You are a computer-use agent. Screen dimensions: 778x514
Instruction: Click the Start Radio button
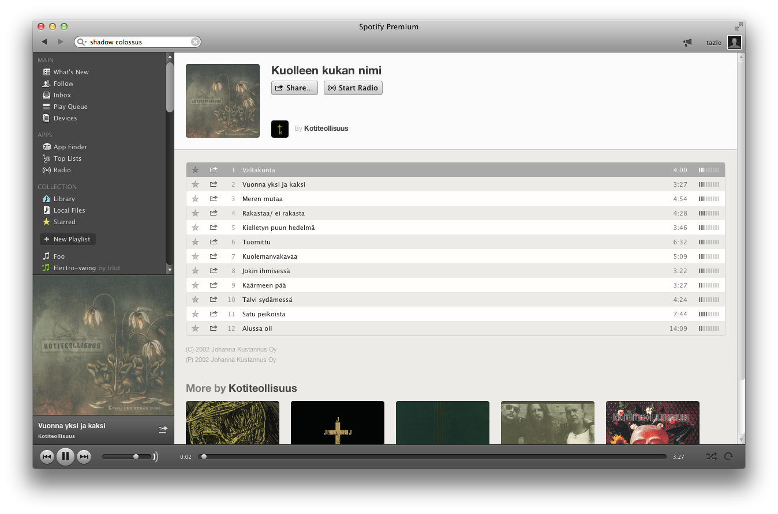pyautogui.click(x=353, y=88)
